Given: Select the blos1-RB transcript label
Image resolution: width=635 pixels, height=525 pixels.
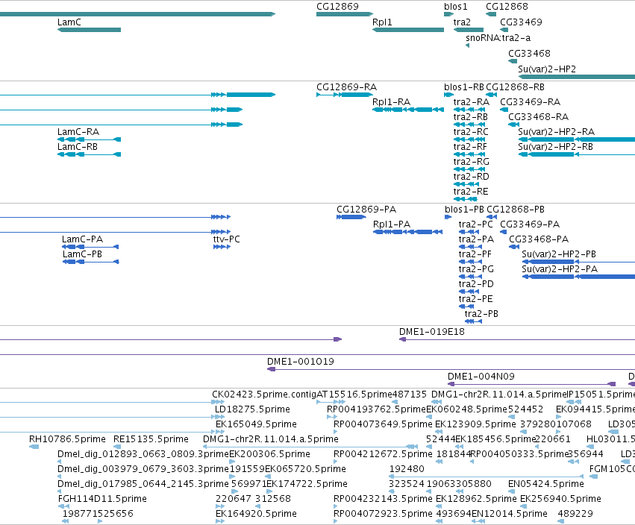Looking at the screenshot, I should tap(464, 87).
